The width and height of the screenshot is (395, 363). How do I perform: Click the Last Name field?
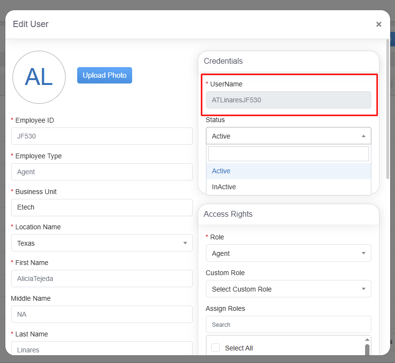point(102,349)
